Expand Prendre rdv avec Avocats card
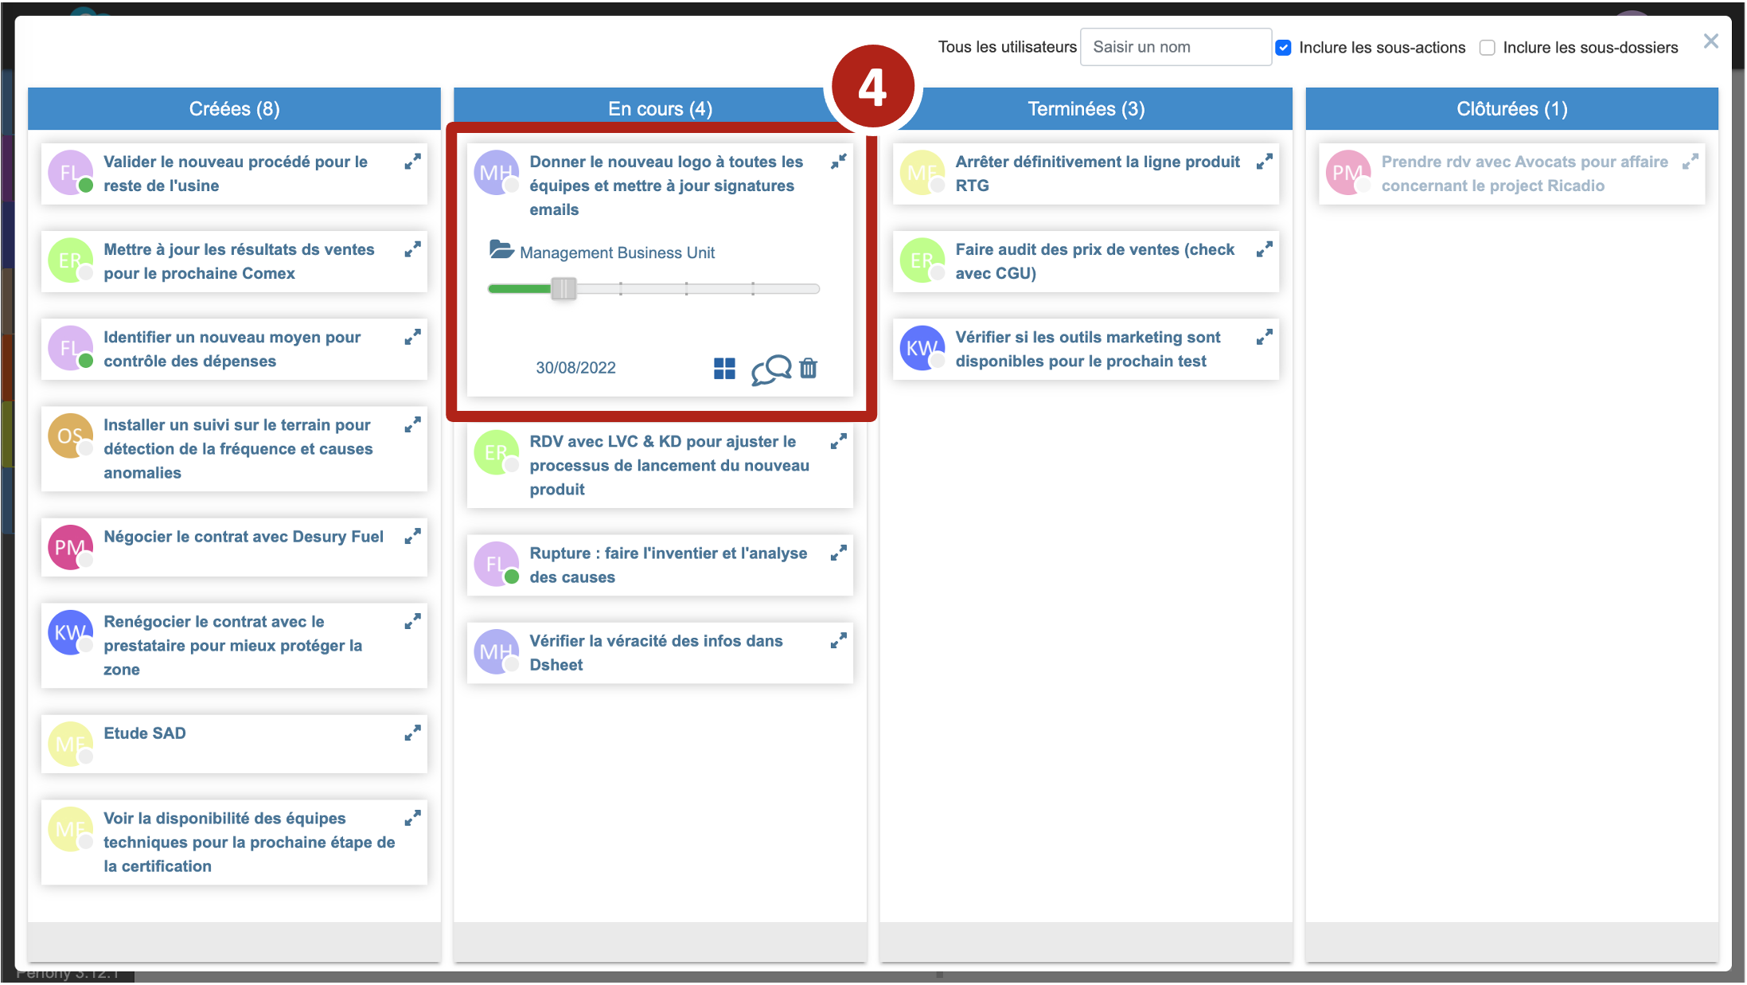 (1690, 162)
